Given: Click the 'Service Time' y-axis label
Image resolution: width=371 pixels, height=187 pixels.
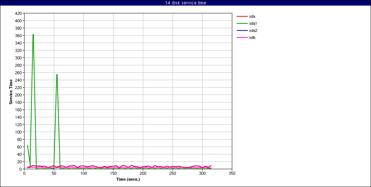Looking at the screenshot, I should click(x=11, y=91).
